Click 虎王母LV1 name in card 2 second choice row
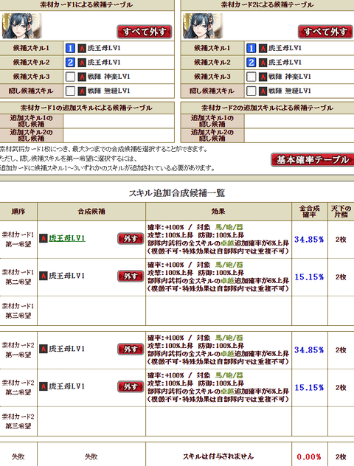354x466 pixels. 67,386
